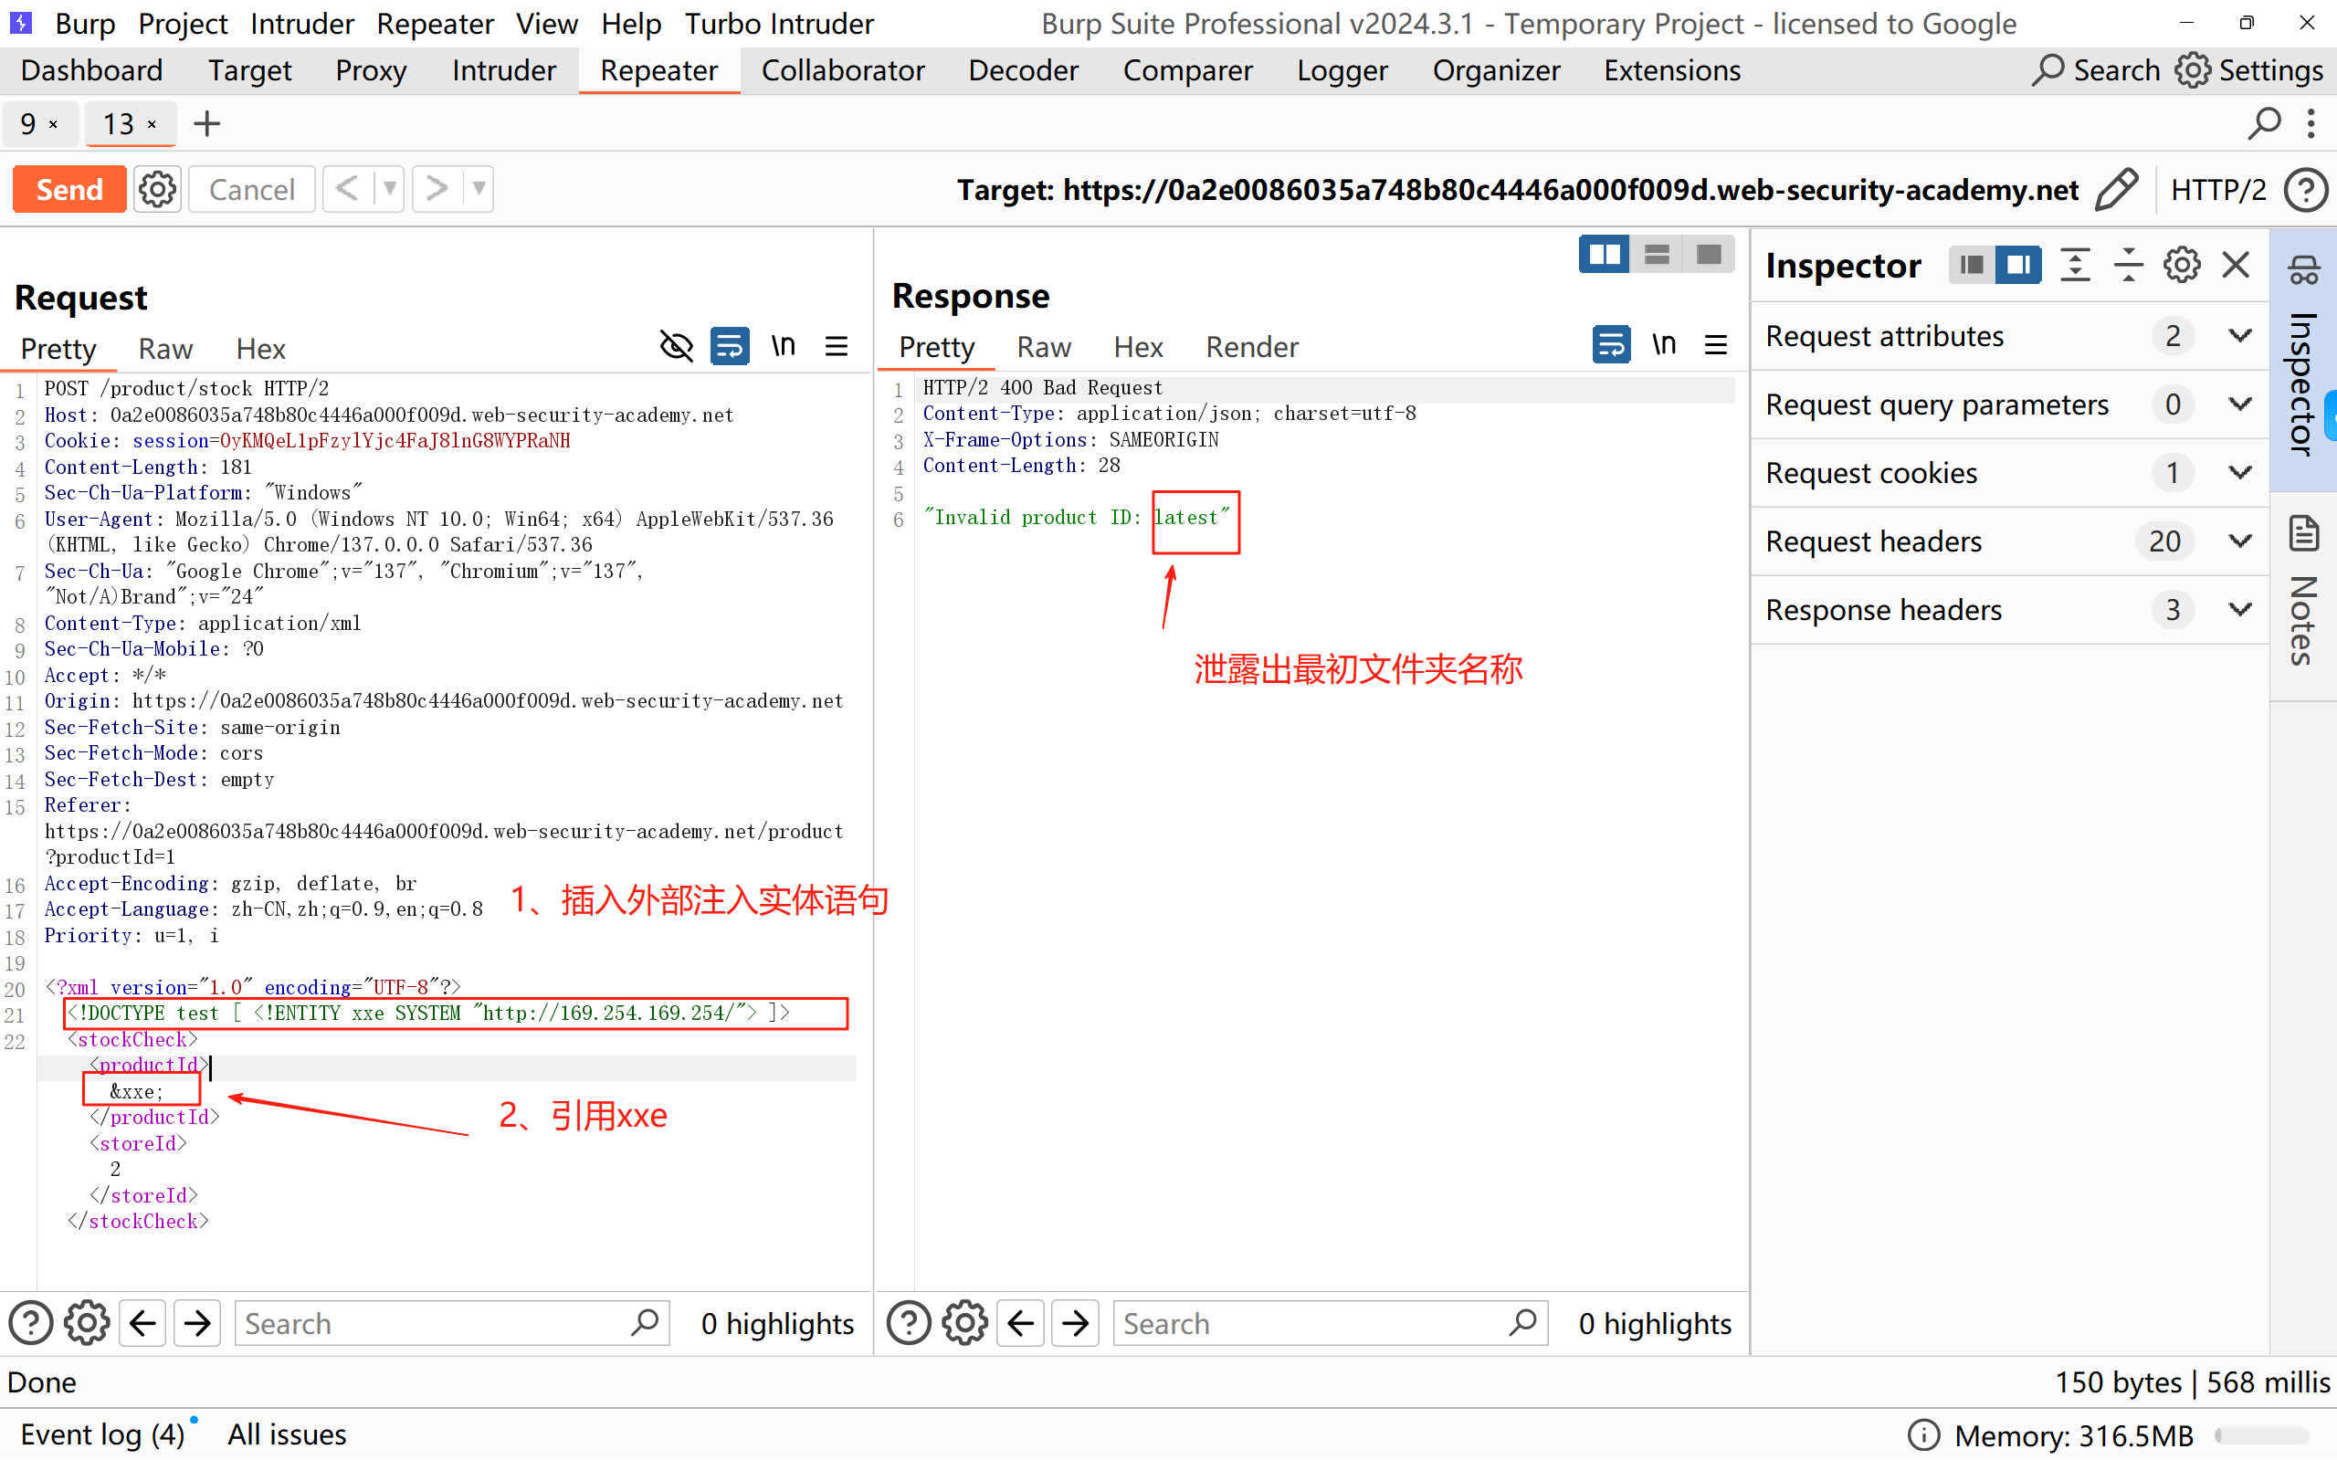
Task: Select side-by-side layout view
Action: click(x=1604, y=255)
